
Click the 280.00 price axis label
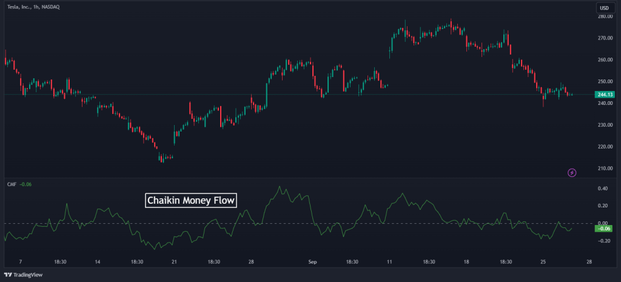click(x=605, y=16)
